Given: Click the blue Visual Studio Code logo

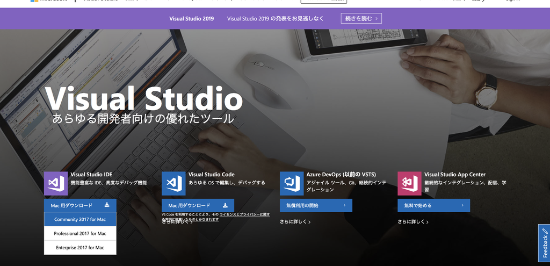Looking at the screenshot, I should pyautogui.click(x=173, y=183).
